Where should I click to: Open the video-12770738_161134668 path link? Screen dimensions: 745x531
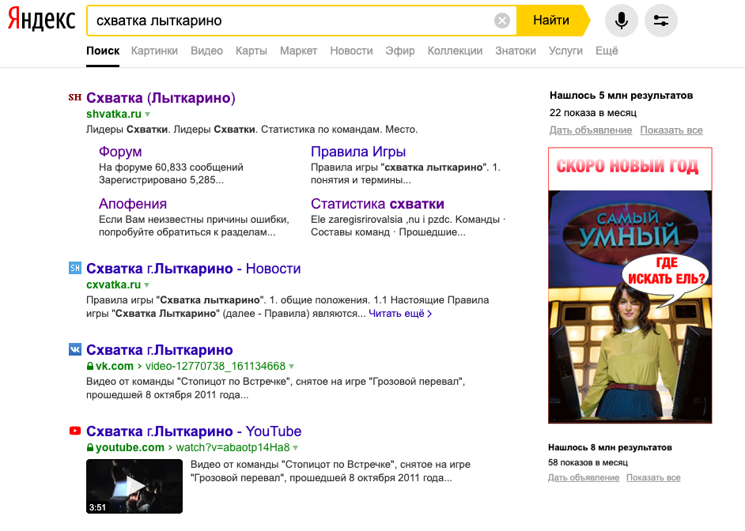[215, 367]
